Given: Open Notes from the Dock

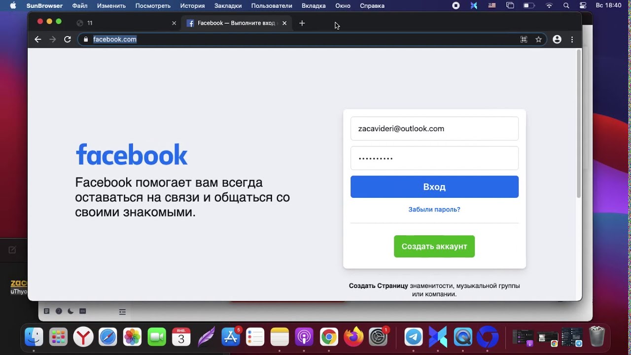Looking at the screenshot, I should point(280,337).
